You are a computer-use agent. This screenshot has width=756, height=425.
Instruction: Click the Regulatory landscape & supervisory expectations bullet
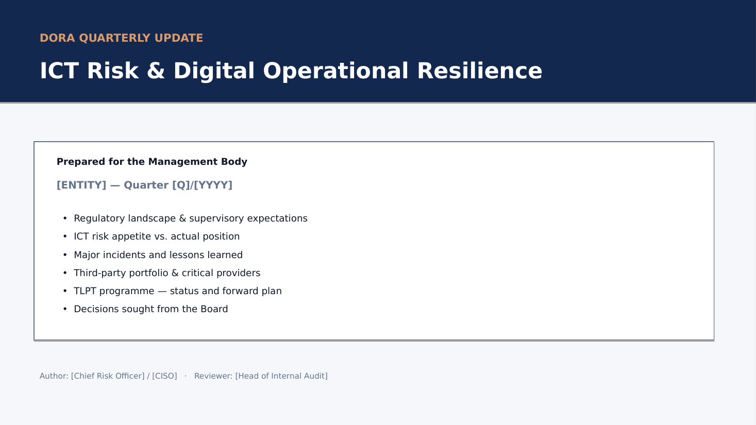[191, 218]
